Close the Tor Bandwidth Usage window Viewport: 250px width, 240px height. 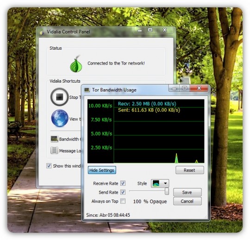tap(199, 88)
